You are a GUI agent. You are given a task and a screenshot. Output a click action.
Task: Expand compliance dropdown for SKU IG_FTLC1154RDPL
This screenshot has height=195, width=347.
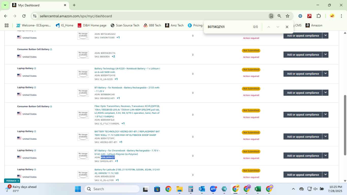tap(325, 115)
